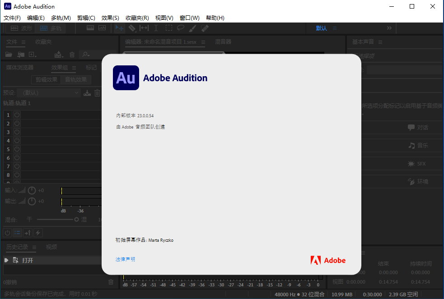Click history panel trash icon
This screenshot has height=299, width=444.
click(x=111, y=282)
